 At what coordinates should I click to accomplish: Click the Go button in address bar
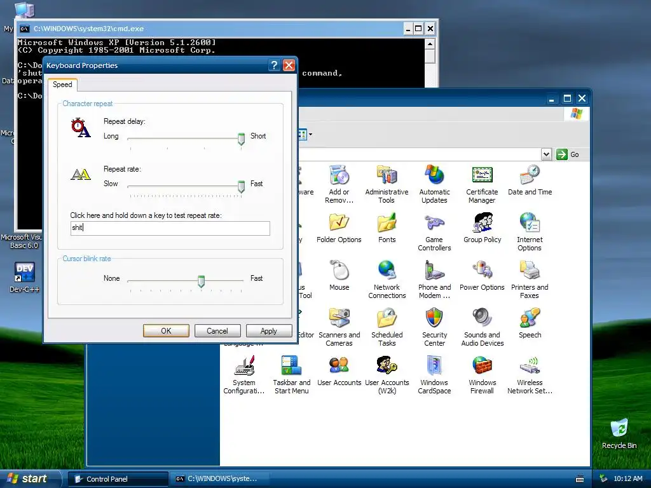(568, 154)
